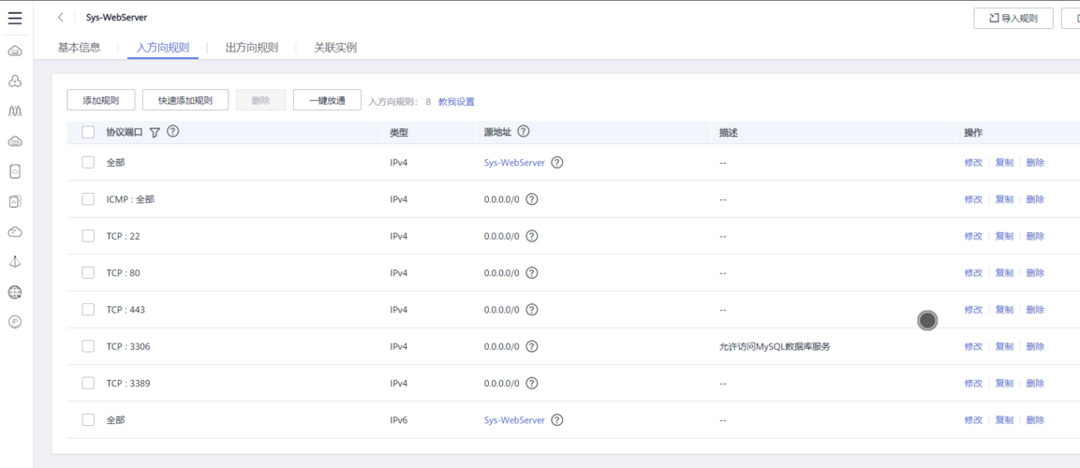Click help icon in TCP : 443 row
This screenshot has height=468, width=1080.
pyautogui.click(x=531, y=309)
